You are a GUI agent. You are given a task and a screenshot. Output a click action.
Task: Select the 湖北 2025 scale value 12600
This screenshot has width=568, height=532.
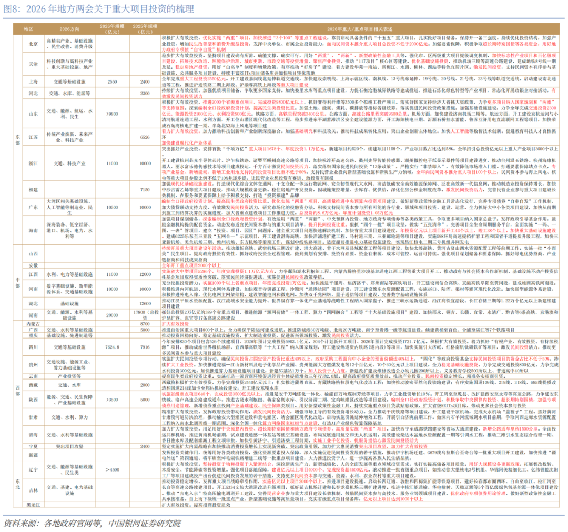[x=143, y=303]
